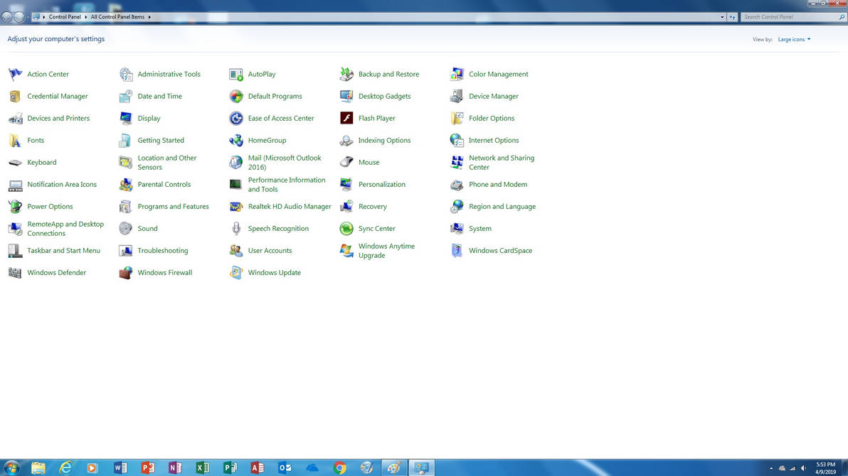This screenshot has height=476, width=848.
Task: Open the System control panel item
Action: pos(480,228)
